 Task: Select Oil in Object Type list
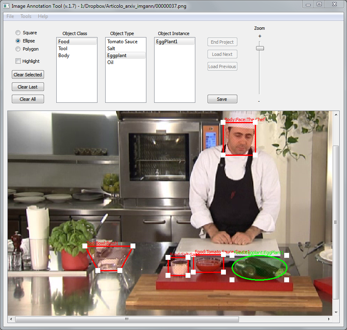126,62
